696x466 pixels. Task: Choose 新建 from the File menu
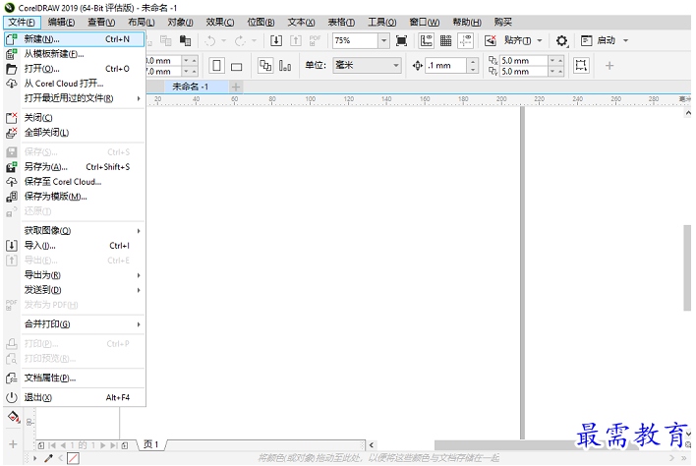click(x=74, y=39)
